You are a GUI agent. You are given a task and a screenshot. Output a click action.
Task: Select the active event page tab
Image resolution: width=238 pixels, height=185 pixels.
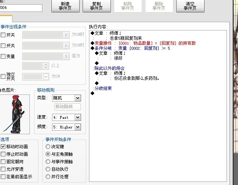pyautogui.click(x=6, y=19)
